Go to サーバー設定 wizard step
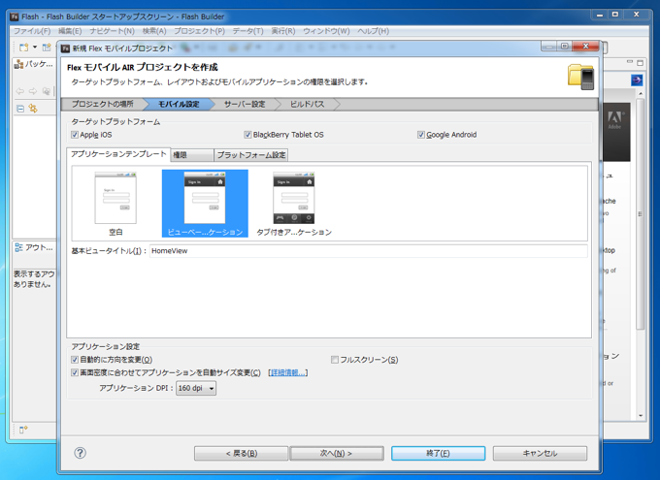The width and height of the screenshot is (660, 480). point(245,104)
